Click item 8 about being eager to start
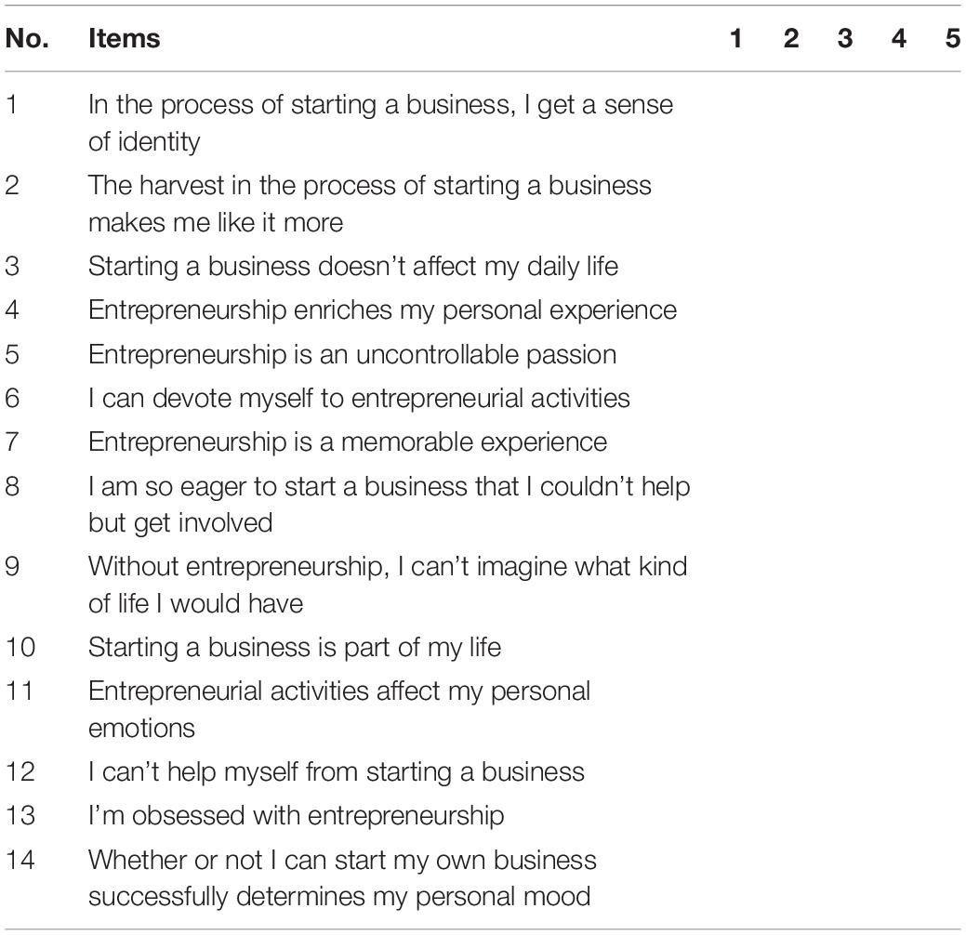 coord(389,505)
